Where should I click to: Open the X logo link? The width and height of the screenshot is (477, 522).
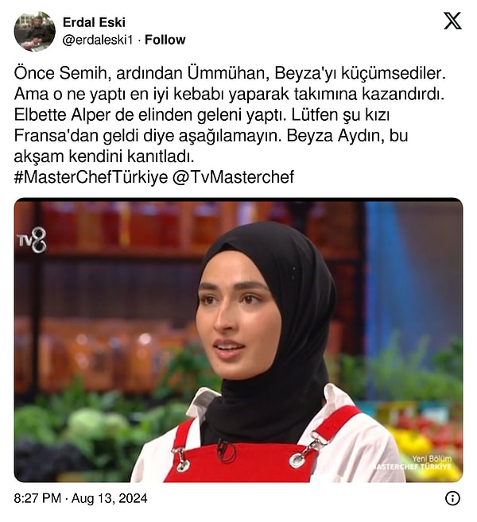pos(452,21)
